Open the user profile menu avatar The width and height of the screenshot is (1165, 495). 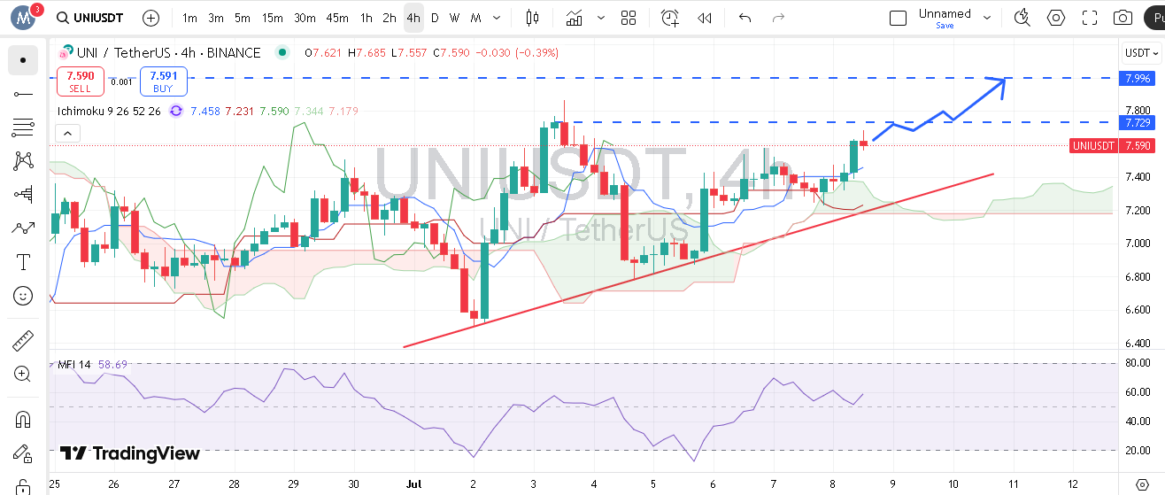tap(21, 18)
